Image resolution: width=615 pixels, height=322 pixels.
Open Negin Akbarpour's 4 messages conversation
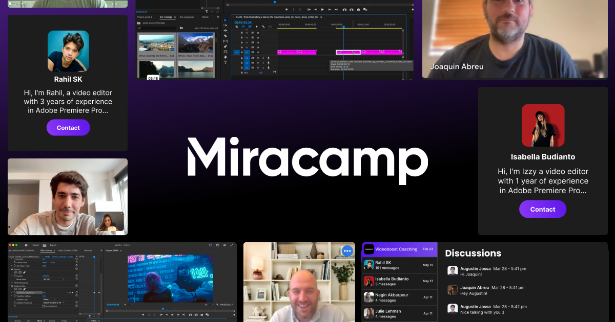point(400,297)
